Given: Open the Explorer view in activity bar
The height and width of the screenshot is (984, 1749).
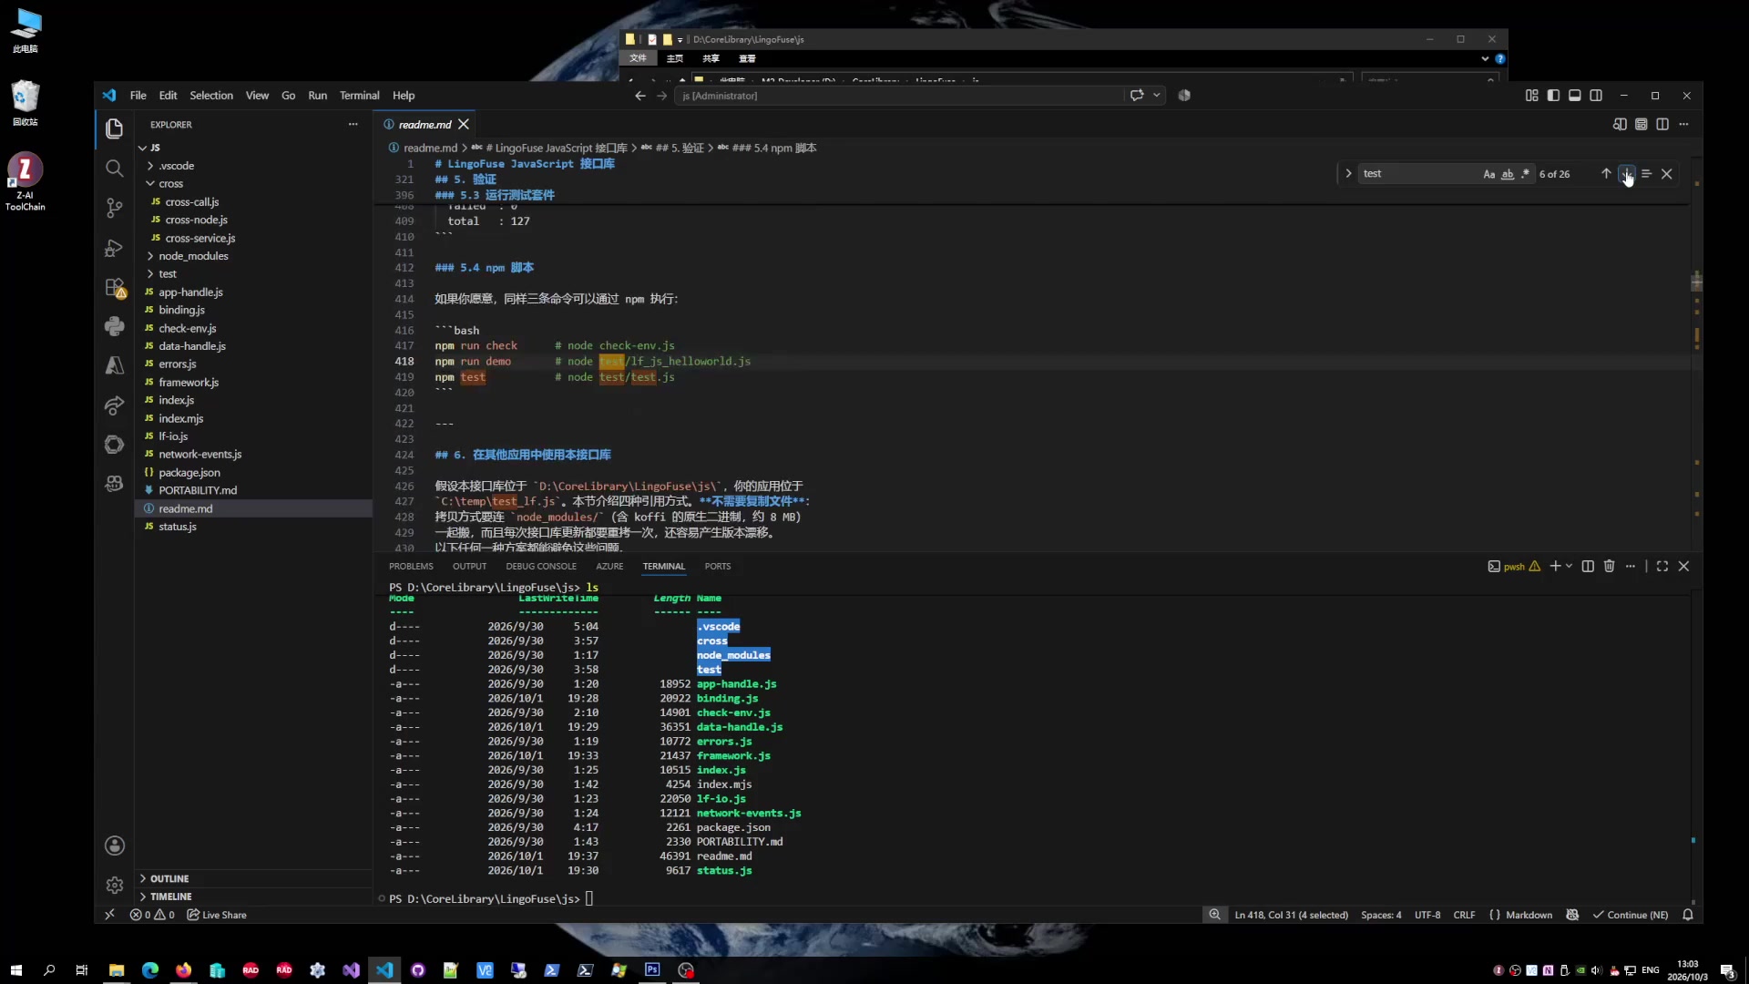Looking at the screenshot, I should point(114,128).
